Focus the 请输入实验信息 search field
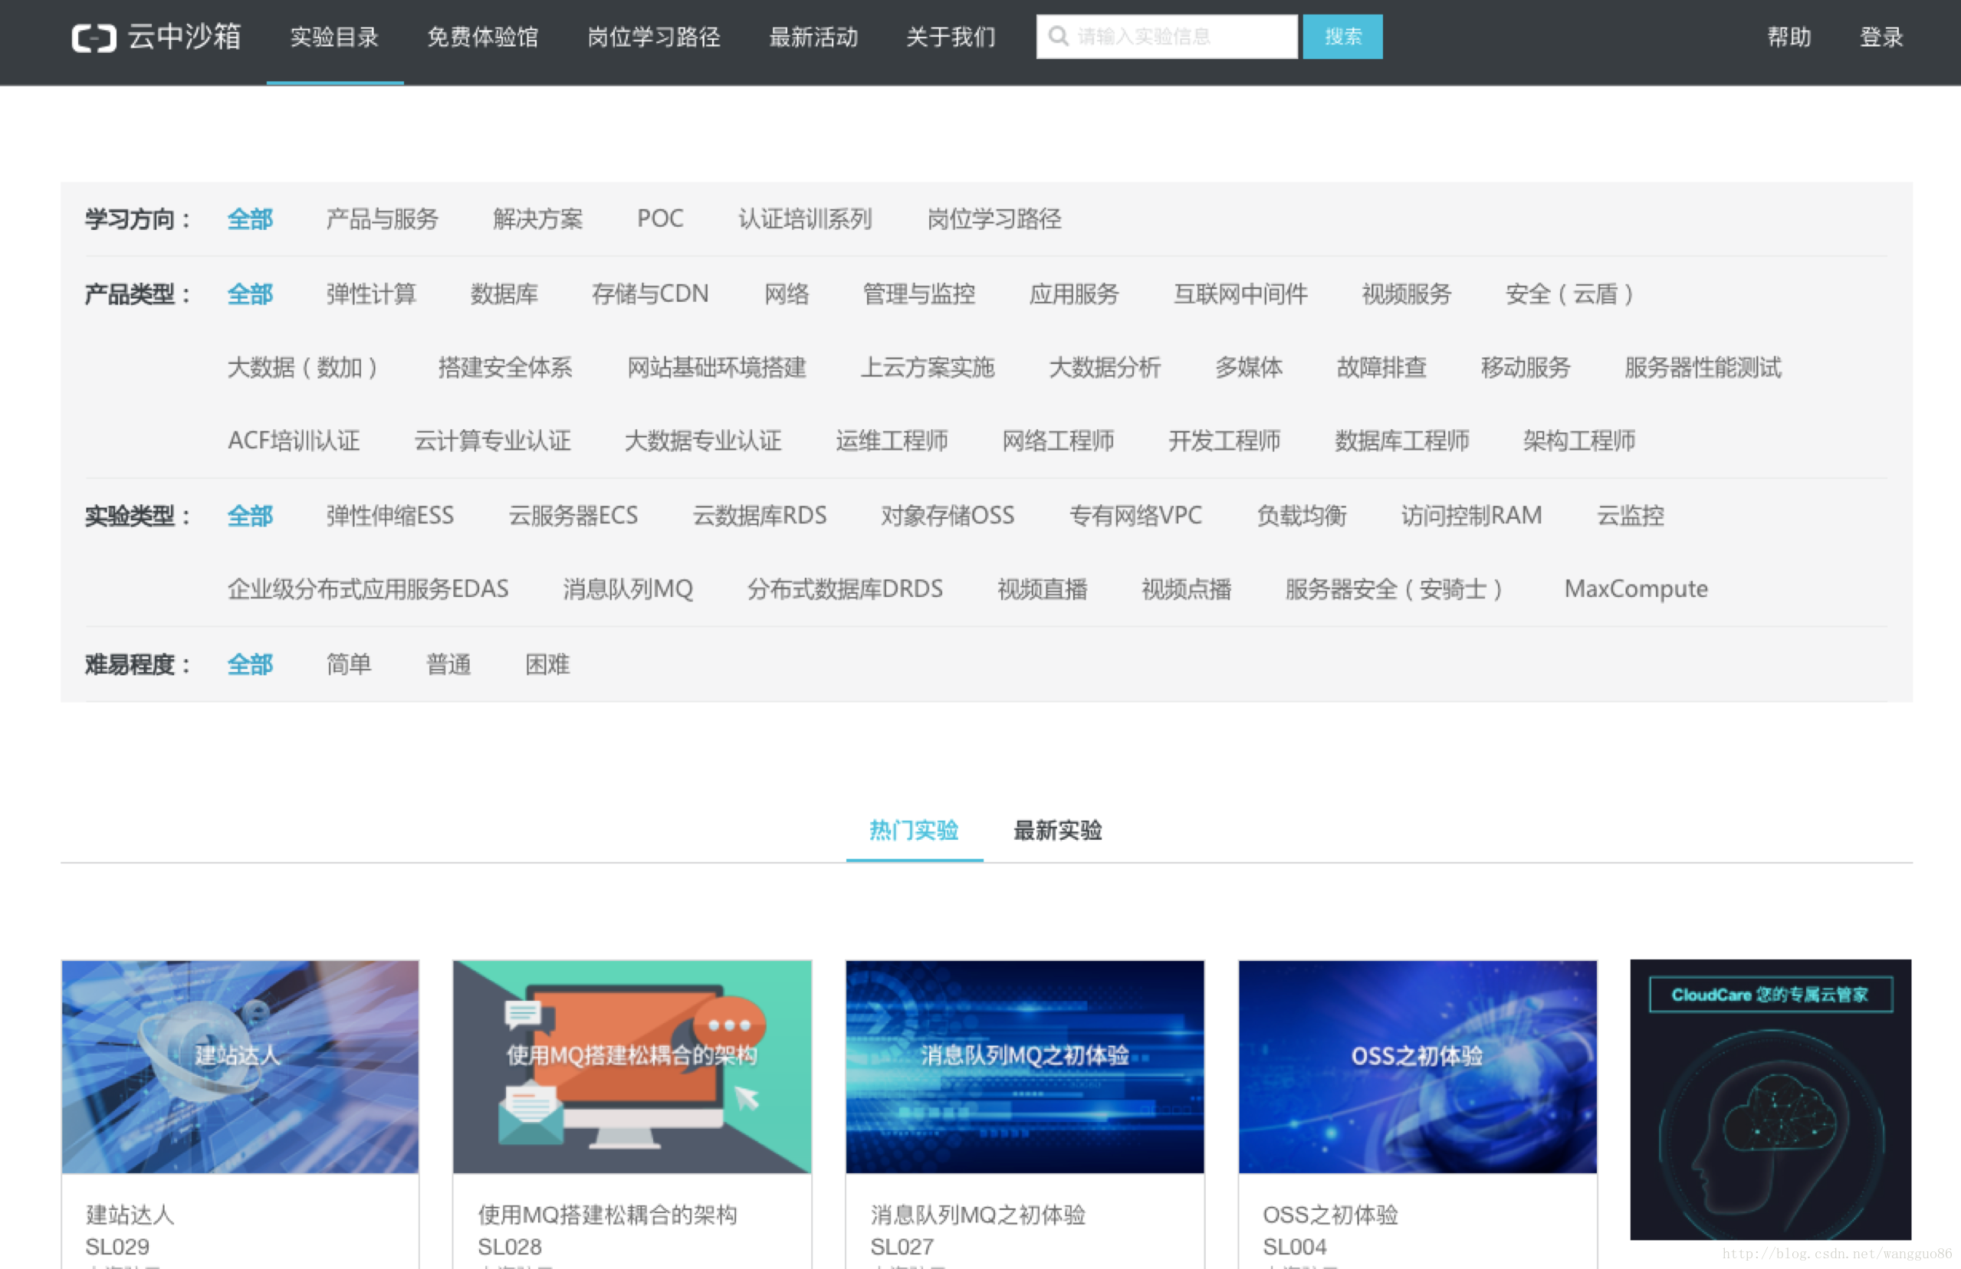Screen dimensions: 1961x1269 1167,36
